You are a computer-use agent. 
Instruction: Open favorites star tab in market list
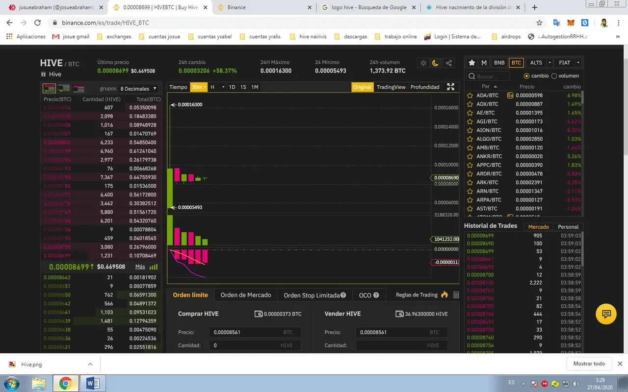471,63
